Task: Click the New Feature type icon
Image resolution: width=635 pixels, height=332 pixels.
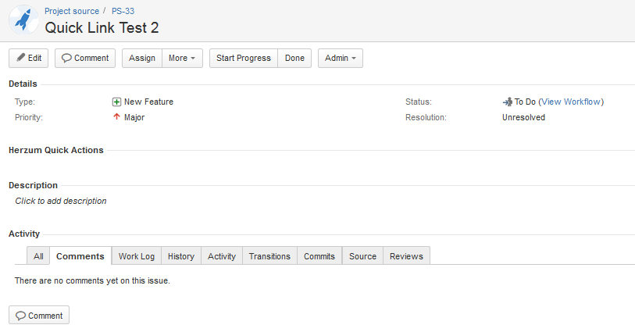Action: (116, 102)
